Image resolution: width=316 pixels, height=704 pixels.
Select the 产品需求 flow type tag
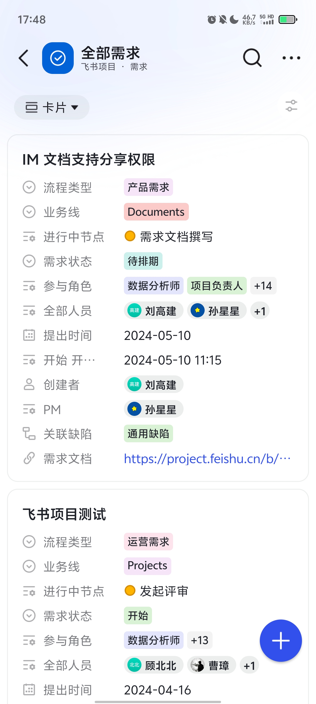[148, 187]
